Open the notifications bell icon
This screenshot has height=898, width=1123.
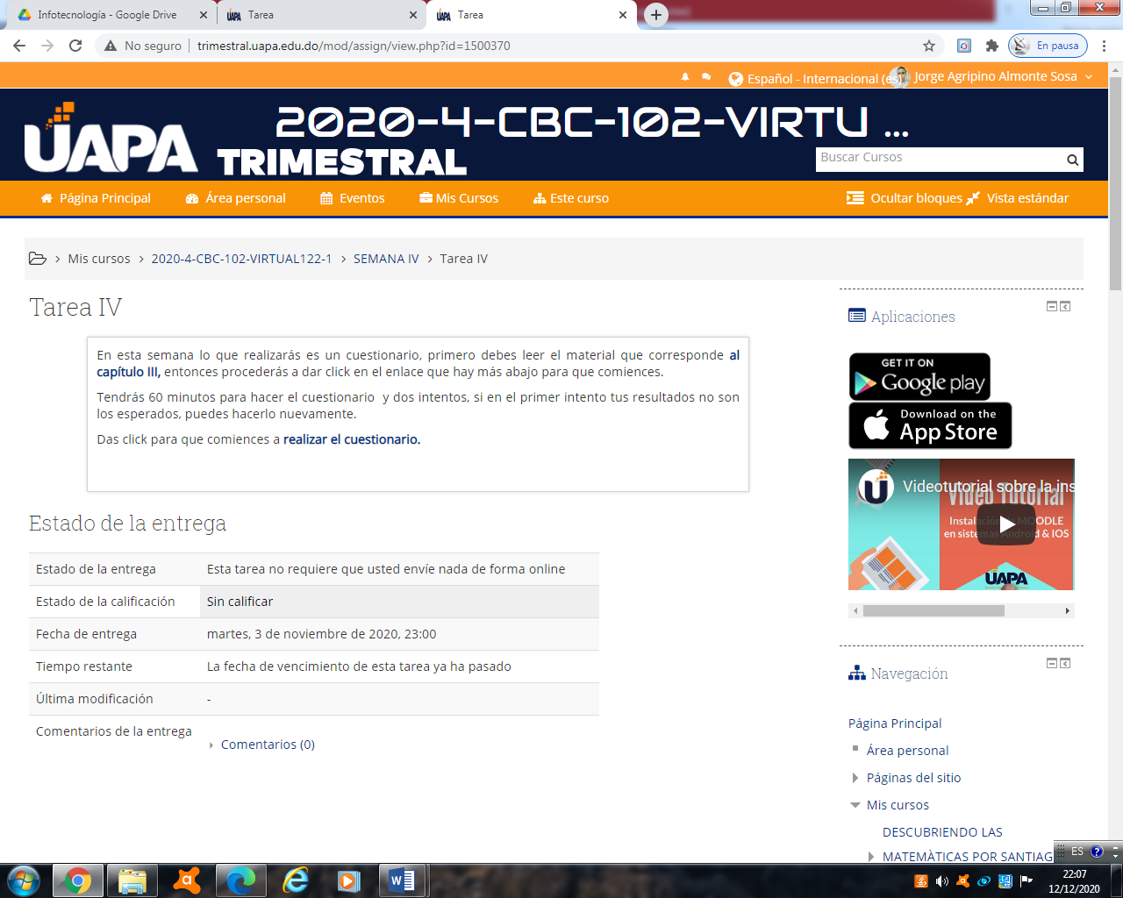[x=685, y=77]
